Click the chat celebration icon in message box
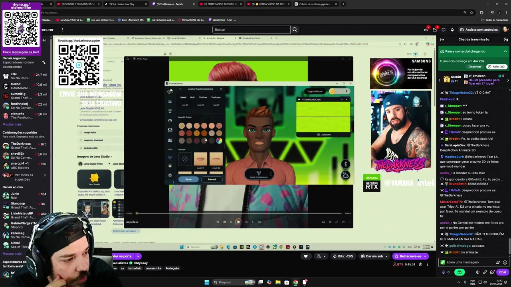Viewport: 511px width, 287px height. tap(498, 262)
